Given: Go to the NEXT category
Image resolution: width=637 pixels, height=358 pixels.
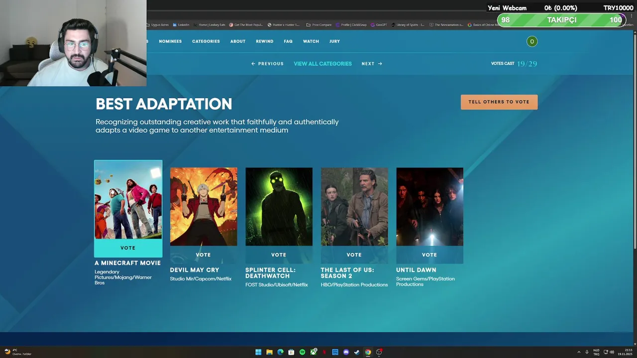Looking at the screenshot, I should tap(372, 64).
